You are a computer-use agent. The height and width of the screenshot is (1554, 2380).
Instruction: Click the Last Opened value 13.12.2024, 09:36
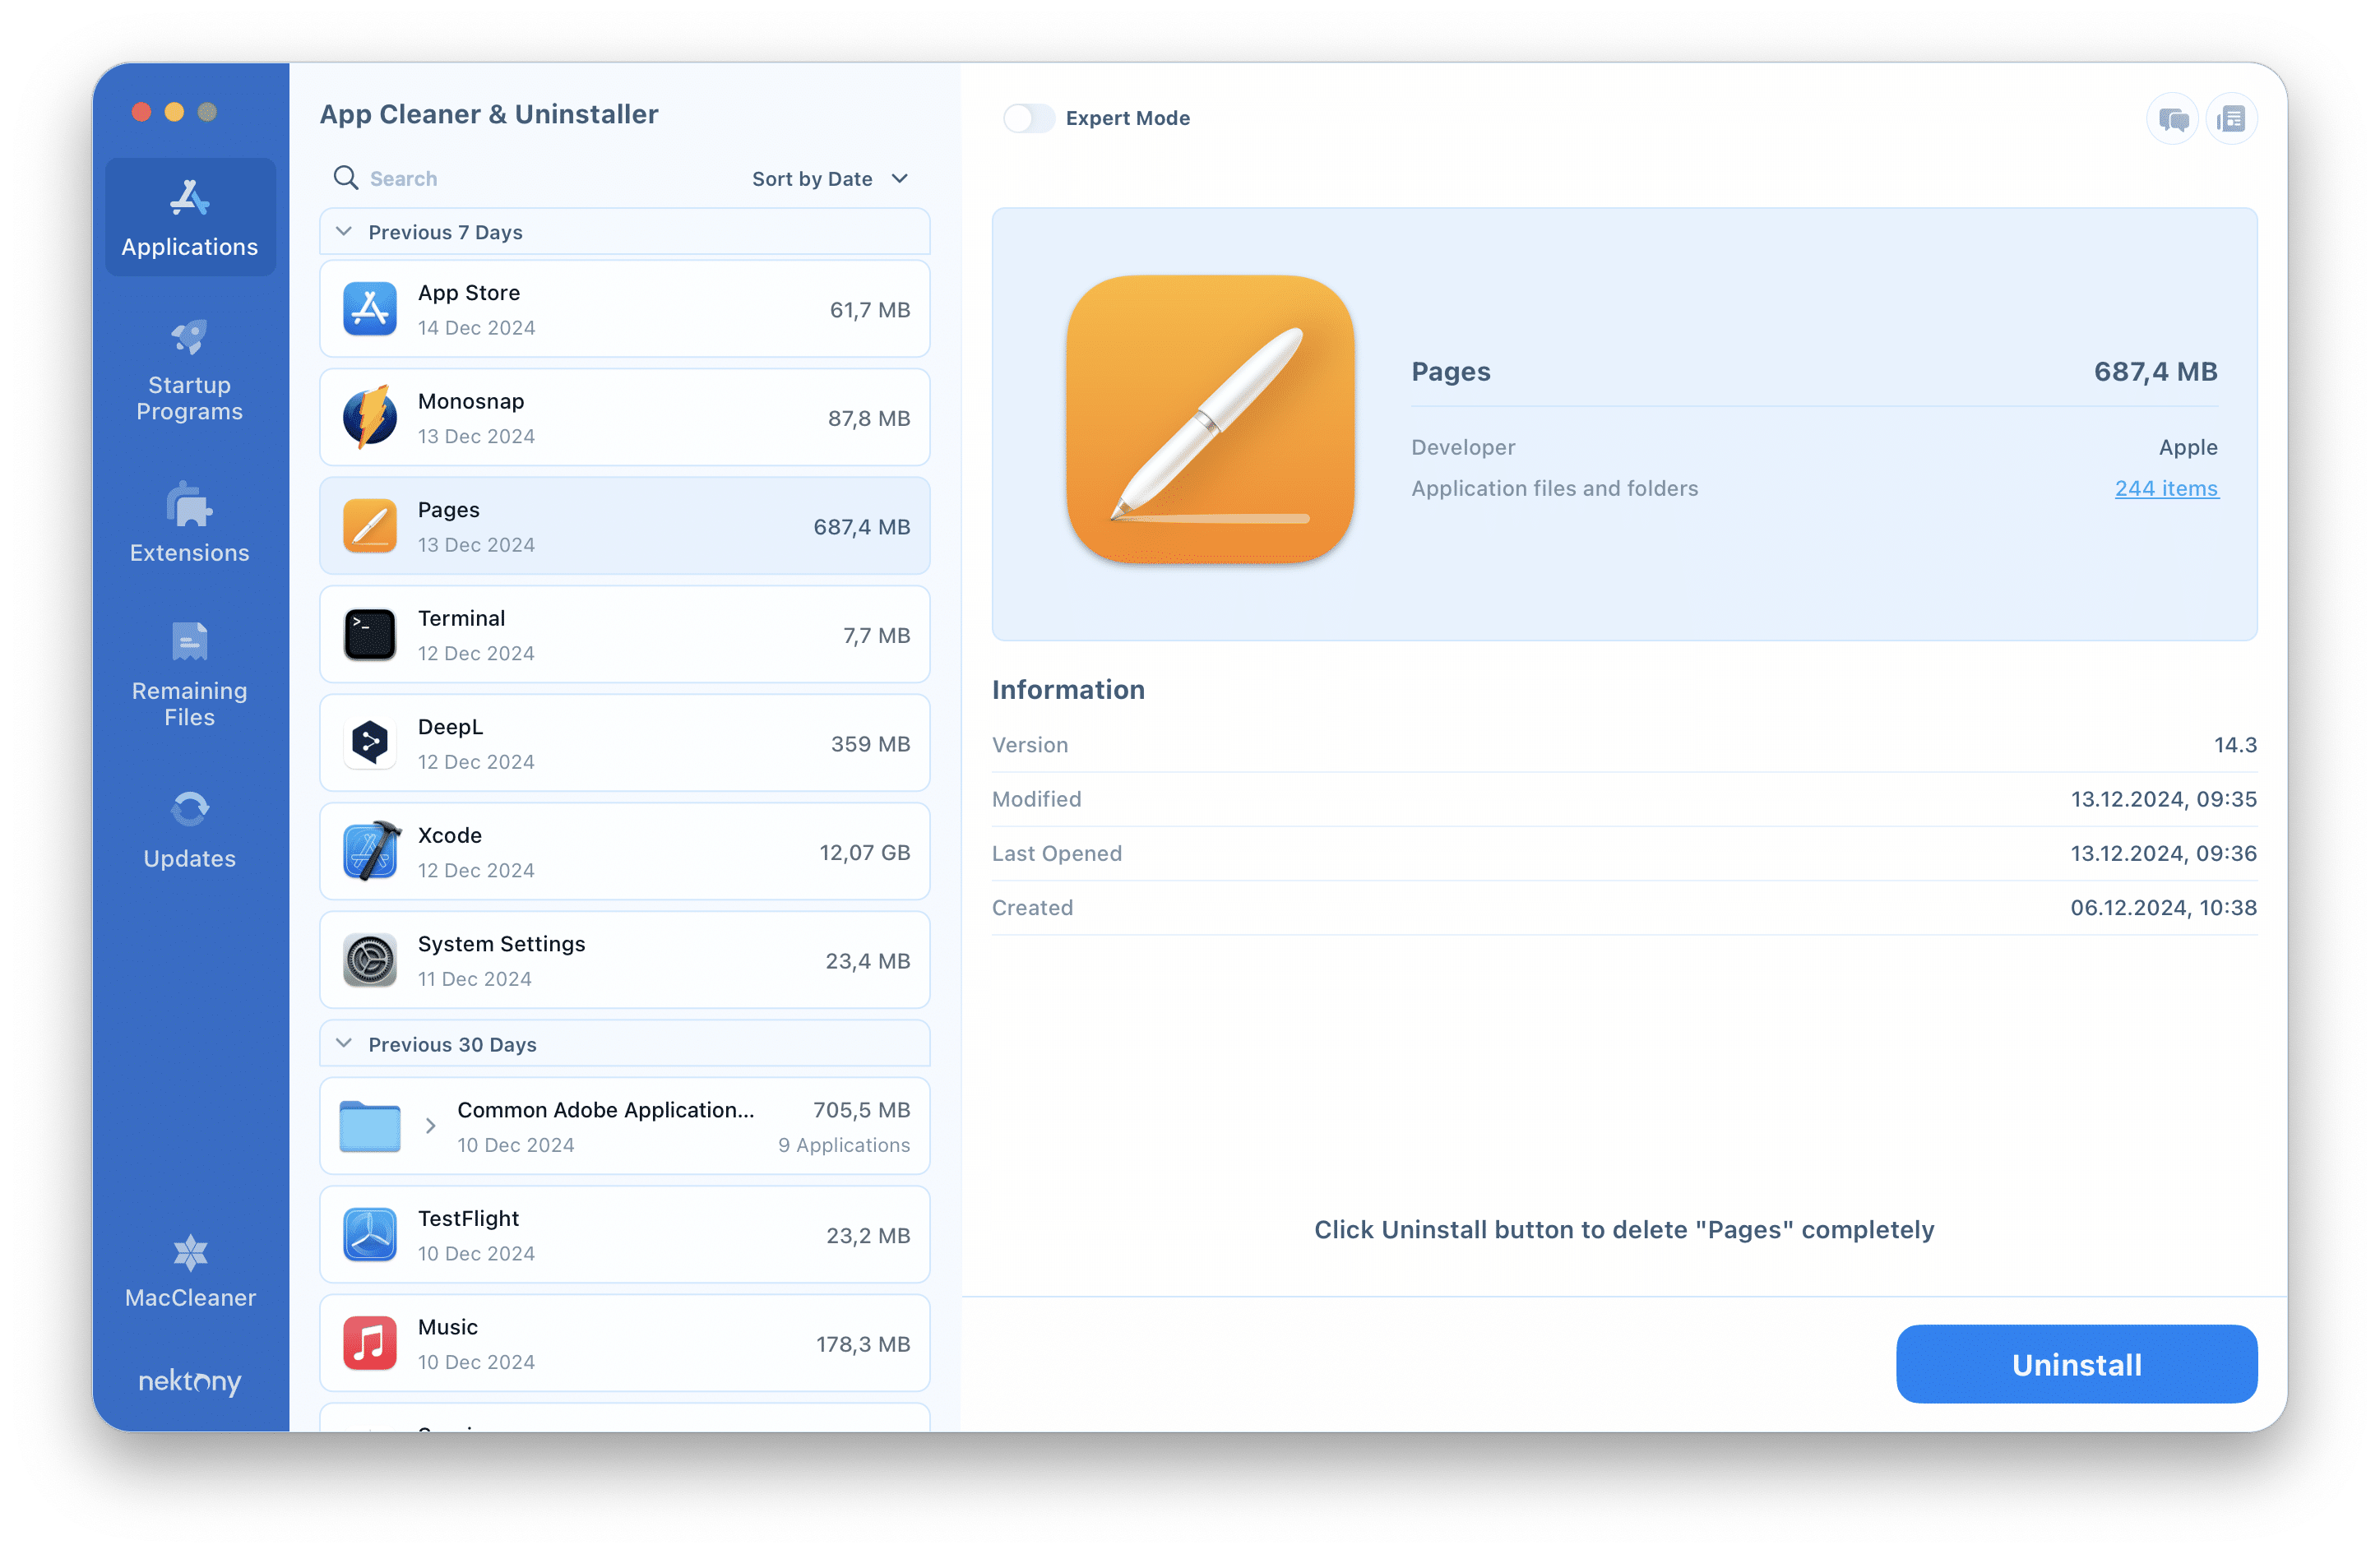coord(2163,853)
